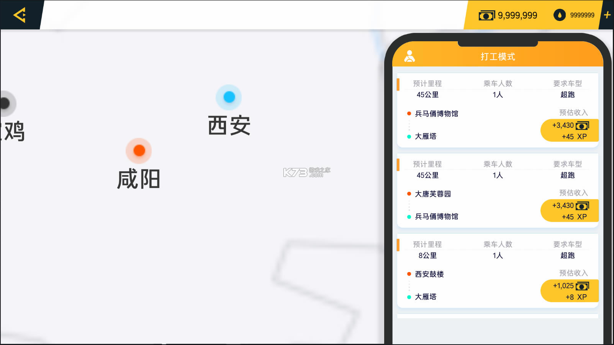Tap the 8公里 distance value
The image size is (614, 345).
click(x=427, y=256)
